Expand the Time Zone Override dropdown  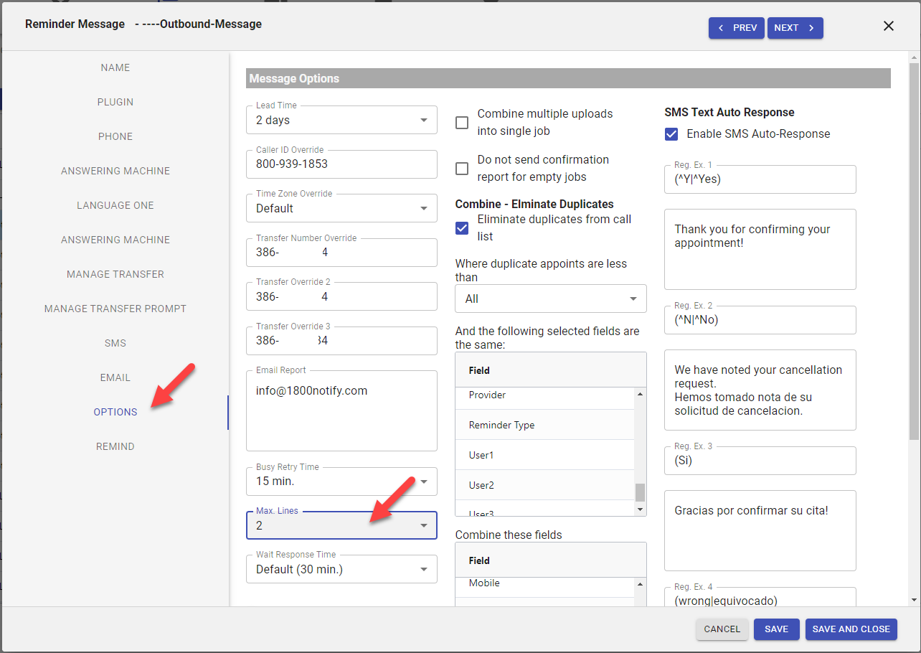341,208
